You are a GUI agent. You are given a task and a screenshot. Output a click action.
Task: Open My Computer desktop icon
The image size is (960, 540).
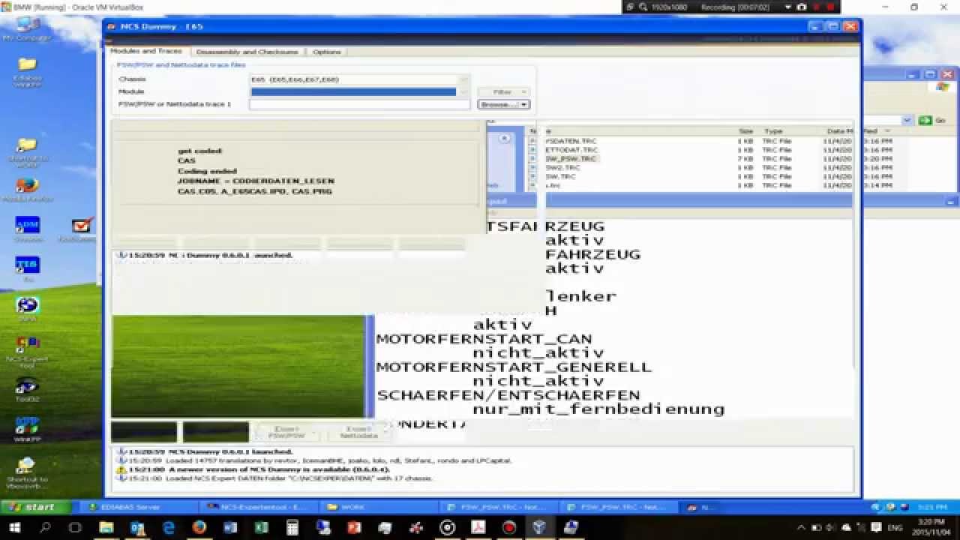click(27, 27)
